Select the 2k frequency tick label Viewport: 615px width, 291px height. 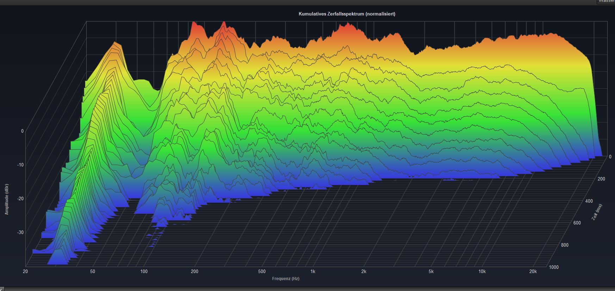point(364,272)
